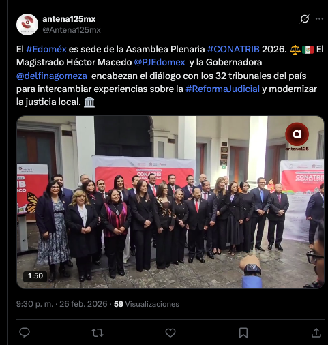Viewport: 328px width, 345px height.
Task: Click the Grok slashed-circle icon
Action: coord(304,19)
